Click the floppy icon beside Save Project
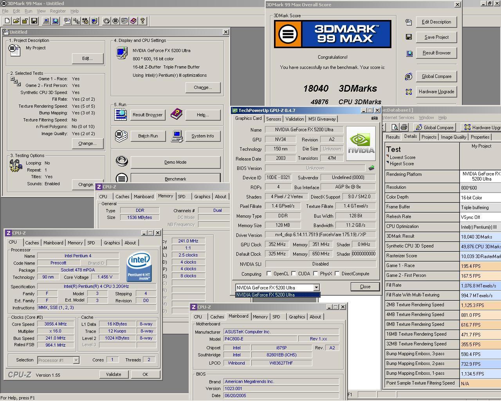The width and height of the screenshot is (501, 401). click(409, 37)
